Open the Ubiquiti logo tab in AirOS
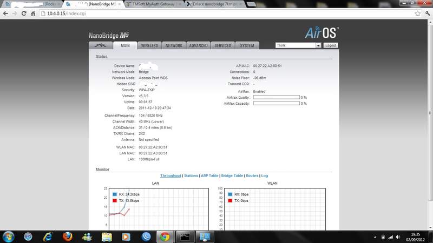Screen dimensions: 433x243 (x=101, y=45)
